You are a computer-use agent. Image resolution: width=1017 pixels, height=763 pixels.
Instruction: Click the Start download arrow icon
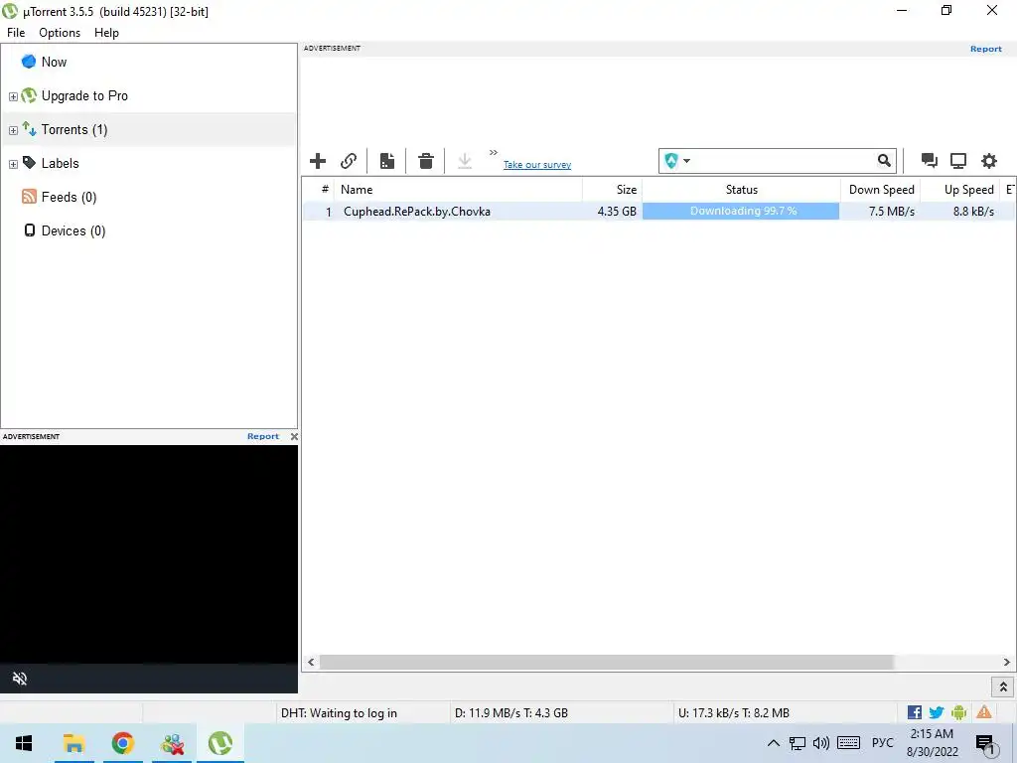(465, 161)
